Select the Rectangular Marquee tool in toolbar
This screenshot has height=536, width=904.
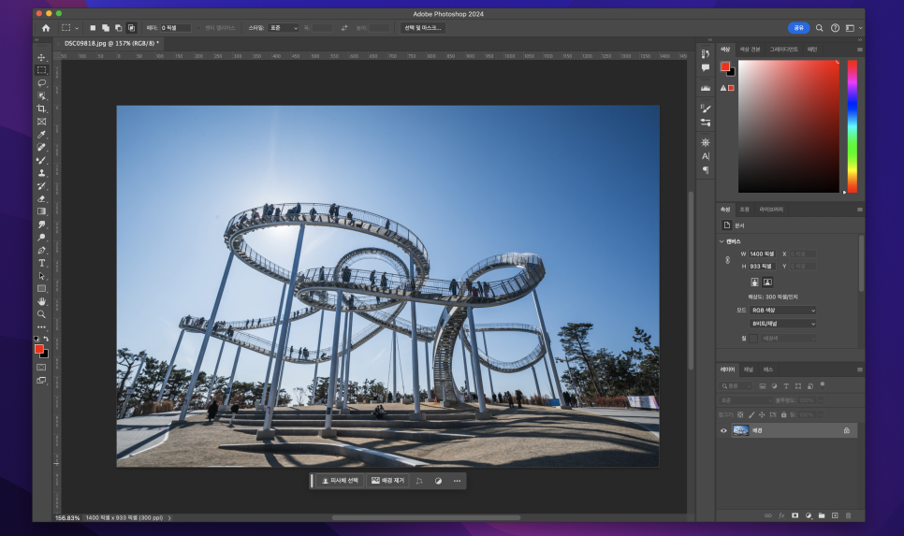click(x=41, y=70)
